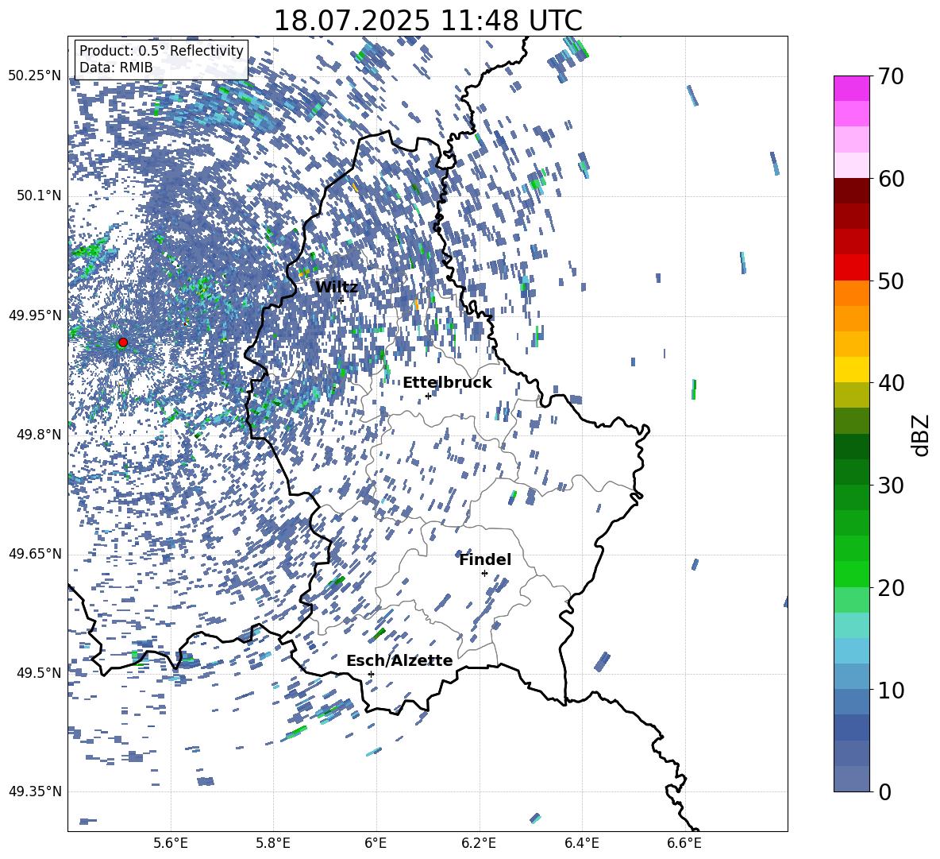Click the 6.2°E longitude tick label
Viewport: 940px width, 859px height.
click(x=479, y=843)
